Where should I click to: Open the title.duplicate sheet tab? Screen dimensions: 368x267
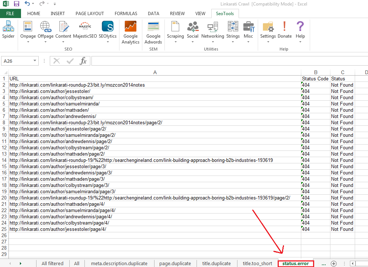click(x=216, y=263)
